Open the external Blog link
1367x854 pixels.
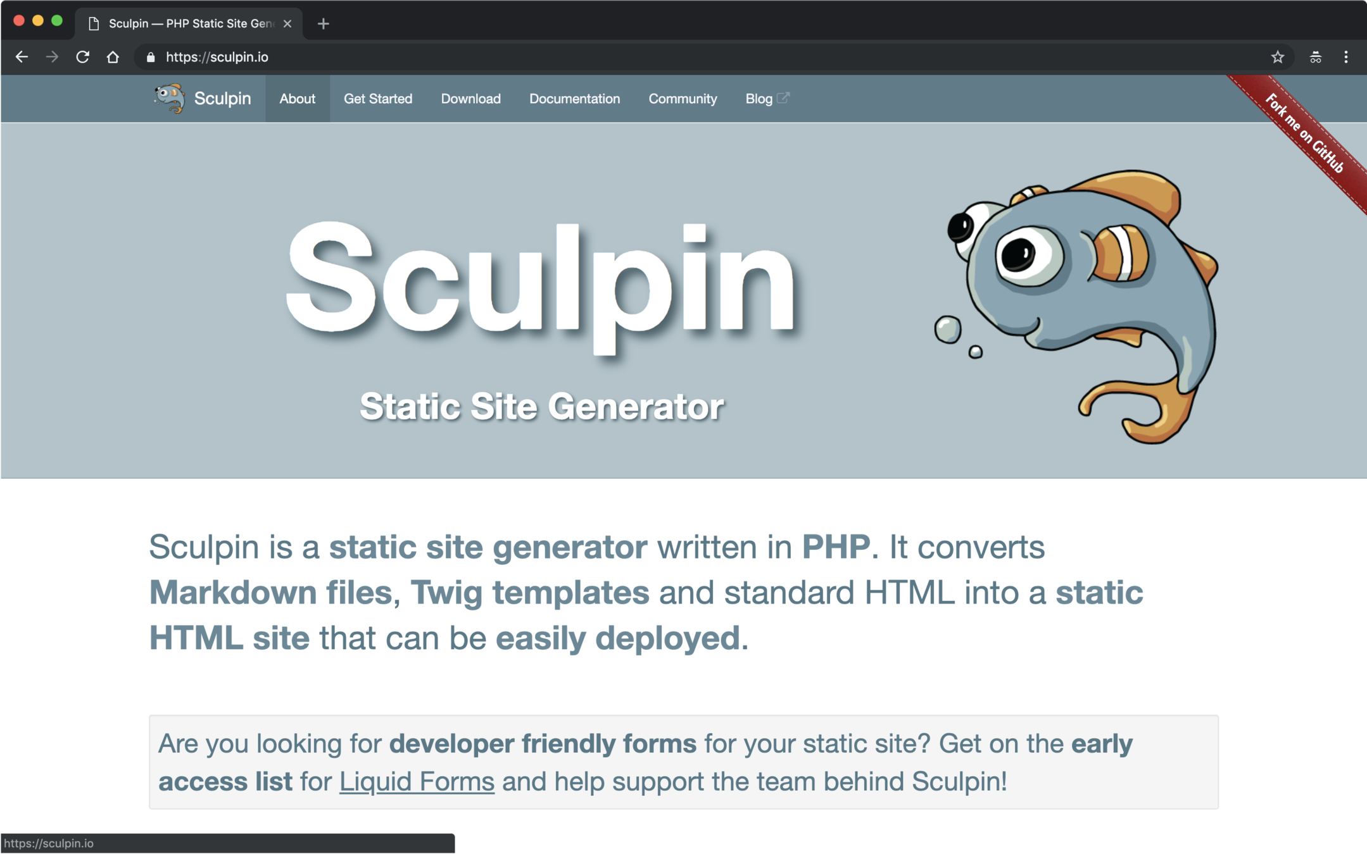coord(766,99)
